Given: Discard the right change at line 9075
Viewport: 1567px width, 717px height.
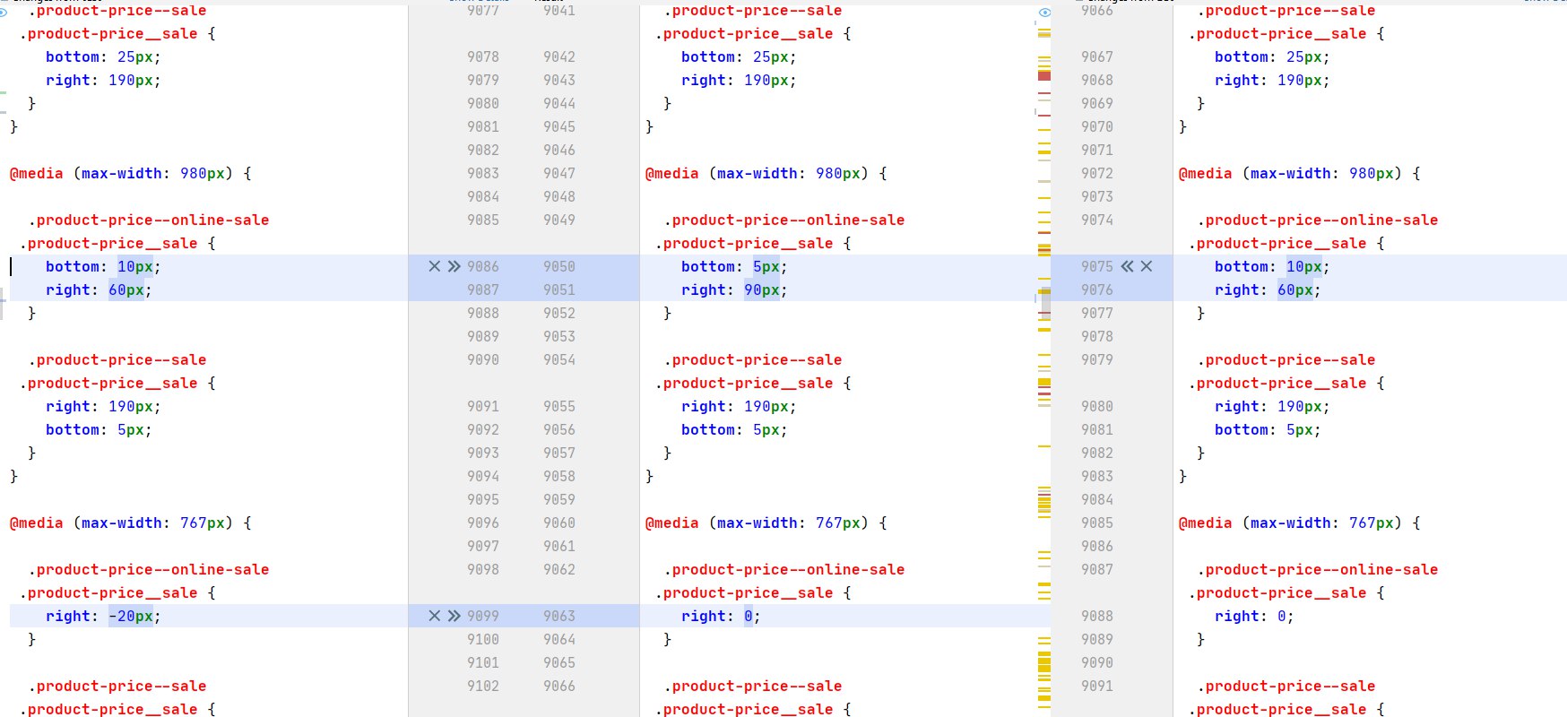Looking at the screenshot, I should (x=1147, y=266).
